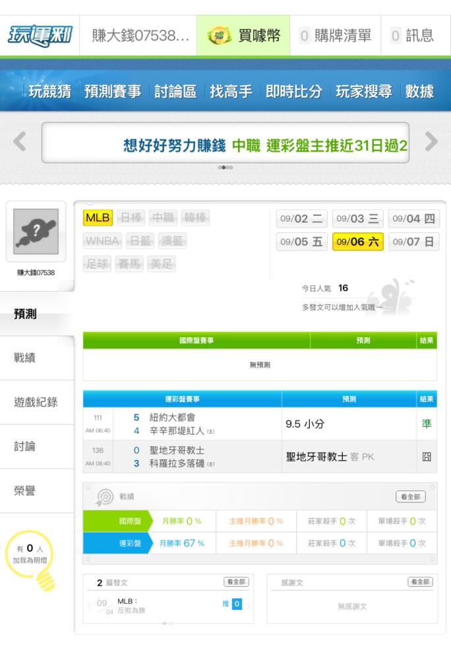This screenshot has width=451, height=660.
Task: Click 辛辛那堤紅人 team name
Action: click(x=177, y=430)
